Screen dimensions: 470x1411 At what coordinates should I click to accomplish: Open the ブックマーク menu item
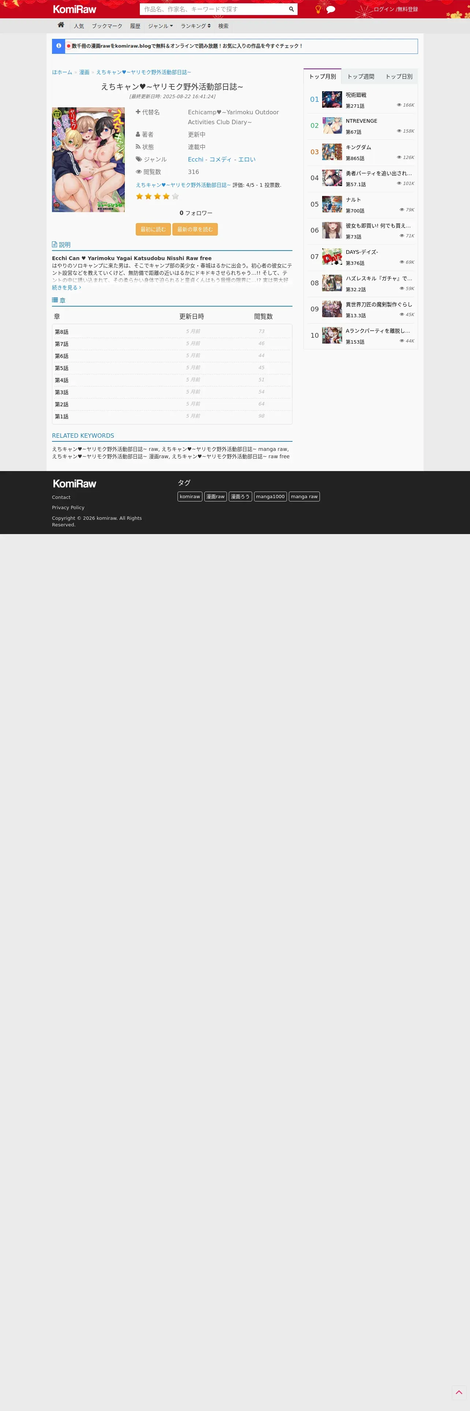click(107, 26)
